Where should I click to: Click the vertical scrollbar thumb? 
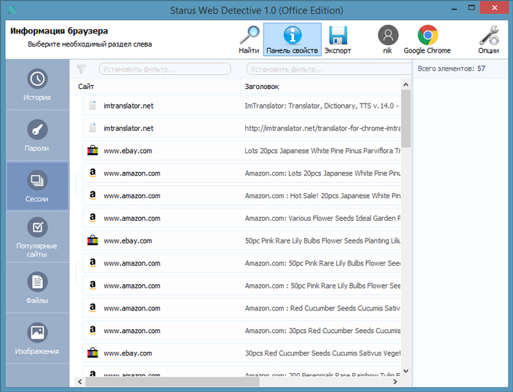(x=406, y=119)
